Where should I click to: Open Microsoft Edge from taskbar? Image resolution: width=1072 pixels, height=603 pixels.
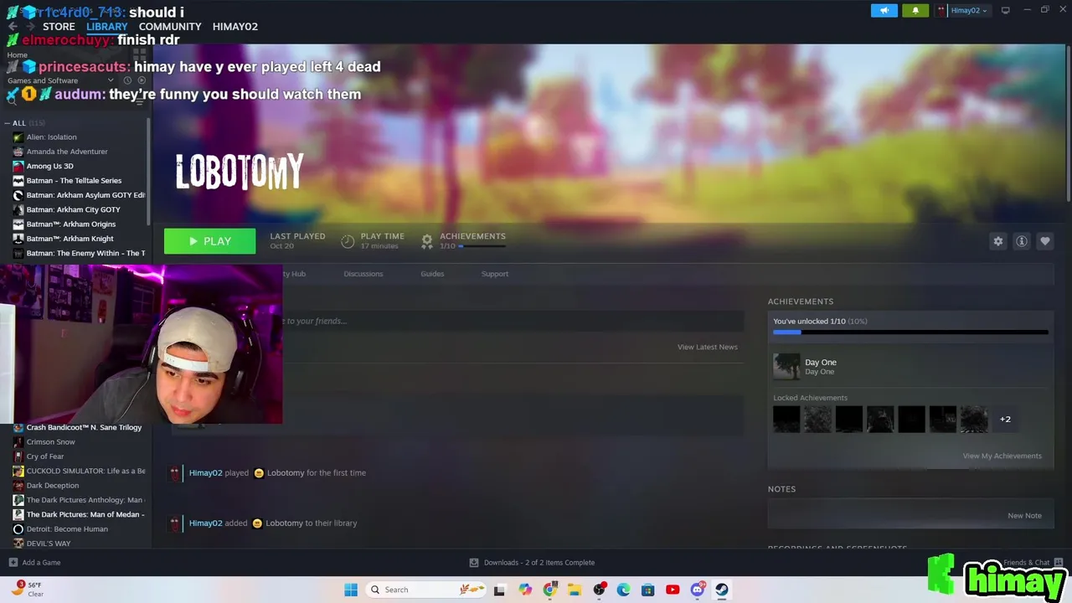tap(623, 590)
